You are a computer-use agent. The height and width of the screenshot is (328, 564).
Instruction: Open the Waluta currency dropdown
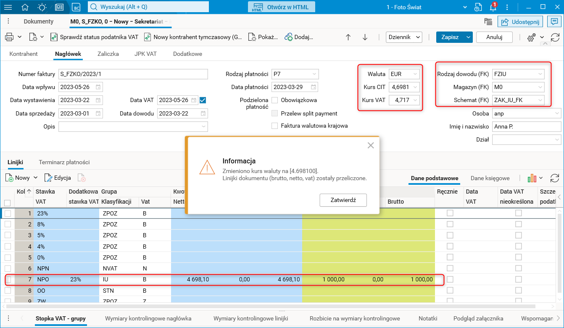coord(415,74)
